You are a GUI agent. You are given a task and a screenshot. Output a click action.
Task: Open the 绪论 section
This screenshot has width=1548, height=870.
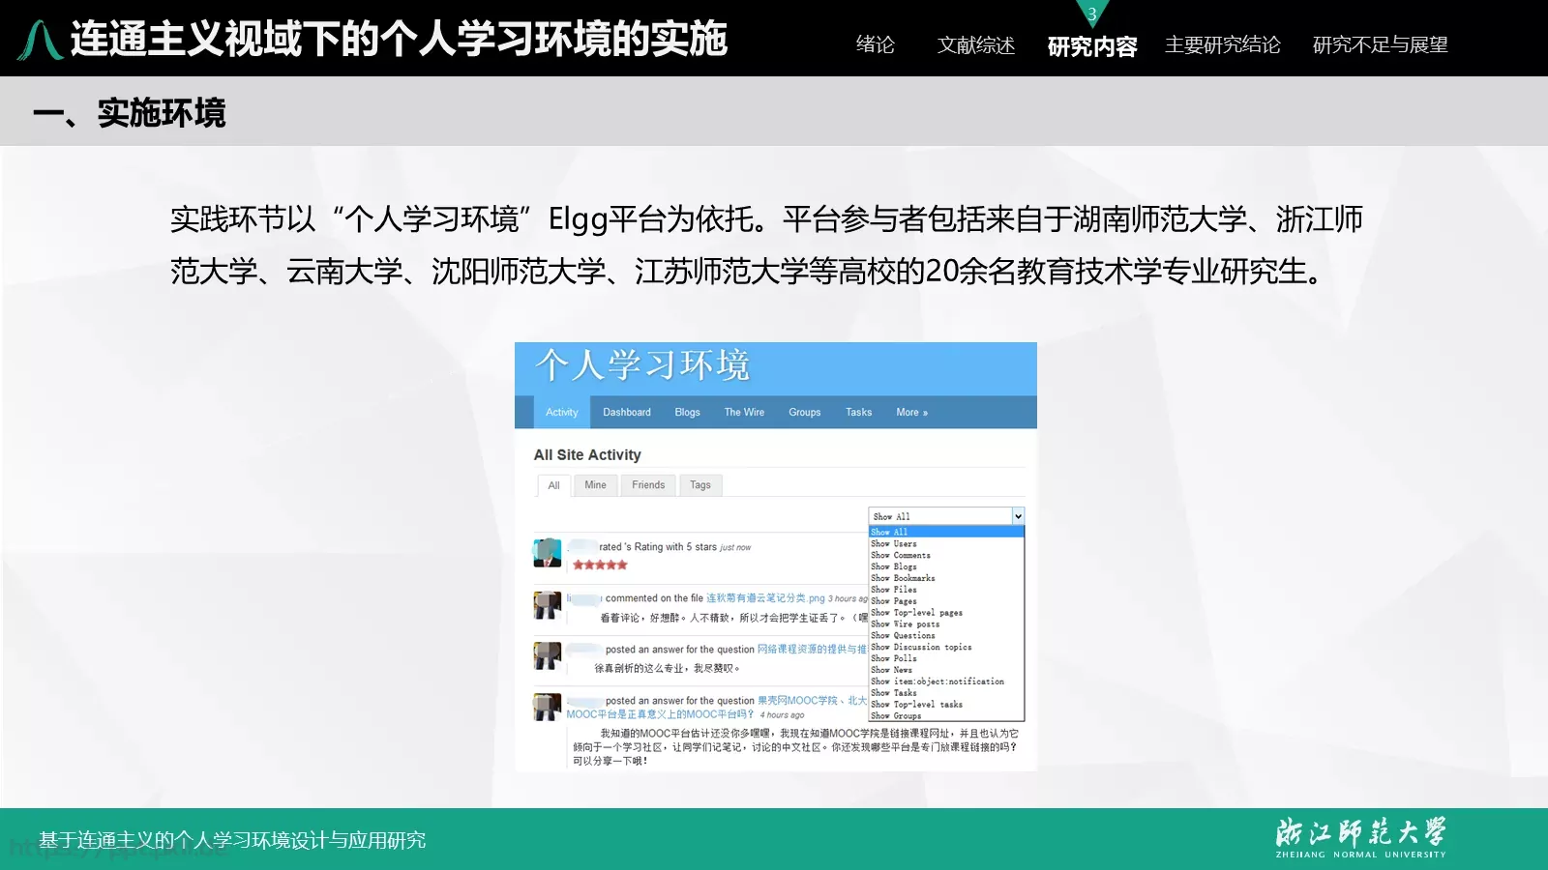click(875, 44)
